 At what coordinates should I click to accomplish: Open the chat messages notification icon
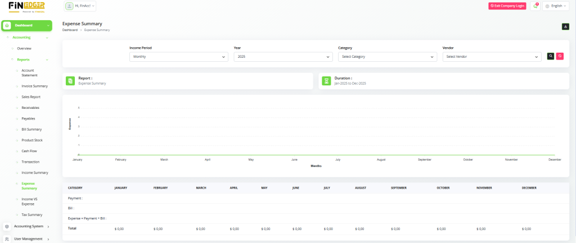pos(535,6)
